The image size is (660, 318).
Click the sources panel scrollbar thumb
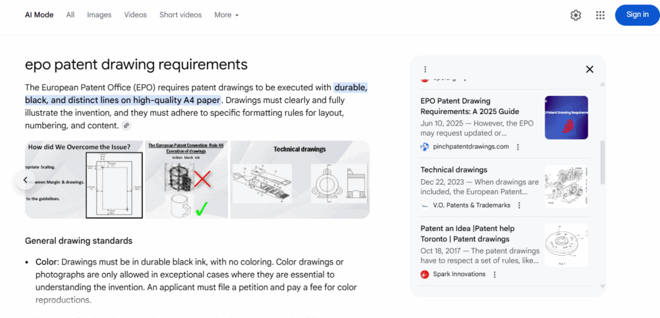[603, 162]
